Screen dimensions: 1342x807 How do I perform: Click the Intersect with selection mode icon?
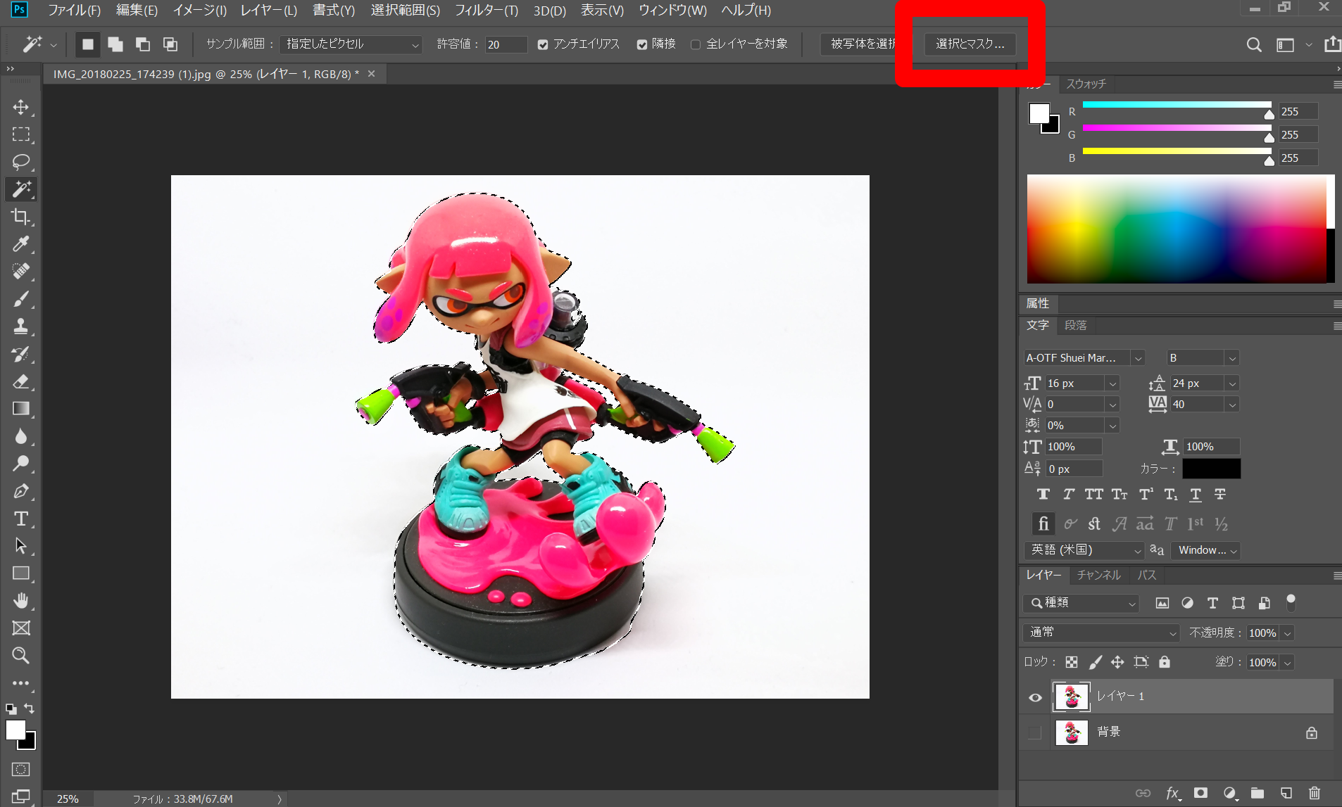pyautogui.click(x=170, y=44)
